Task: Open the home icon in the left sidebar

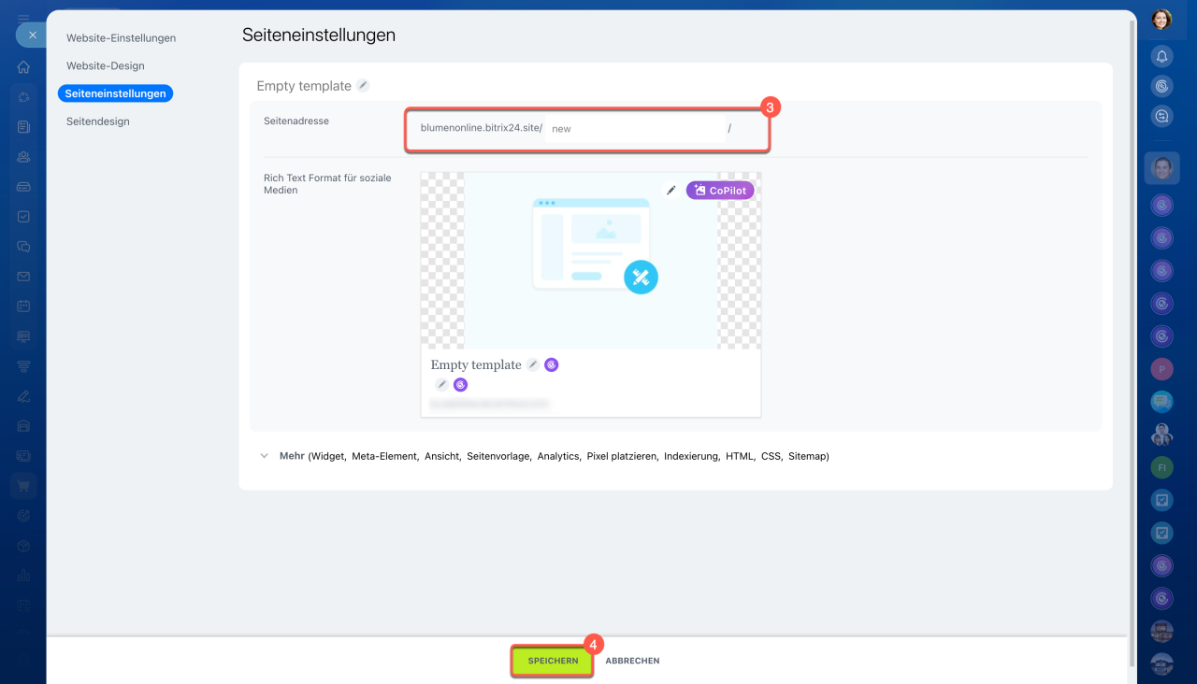Action: tap(23, 67)
